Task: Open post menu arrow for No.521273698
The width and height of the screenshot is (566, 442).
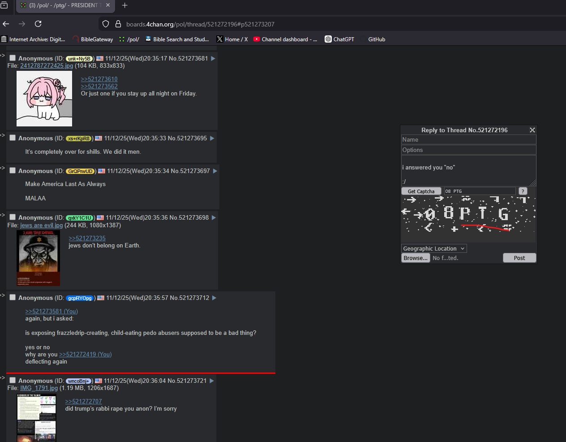Action: pyautogui.click(x=214, y=217)
